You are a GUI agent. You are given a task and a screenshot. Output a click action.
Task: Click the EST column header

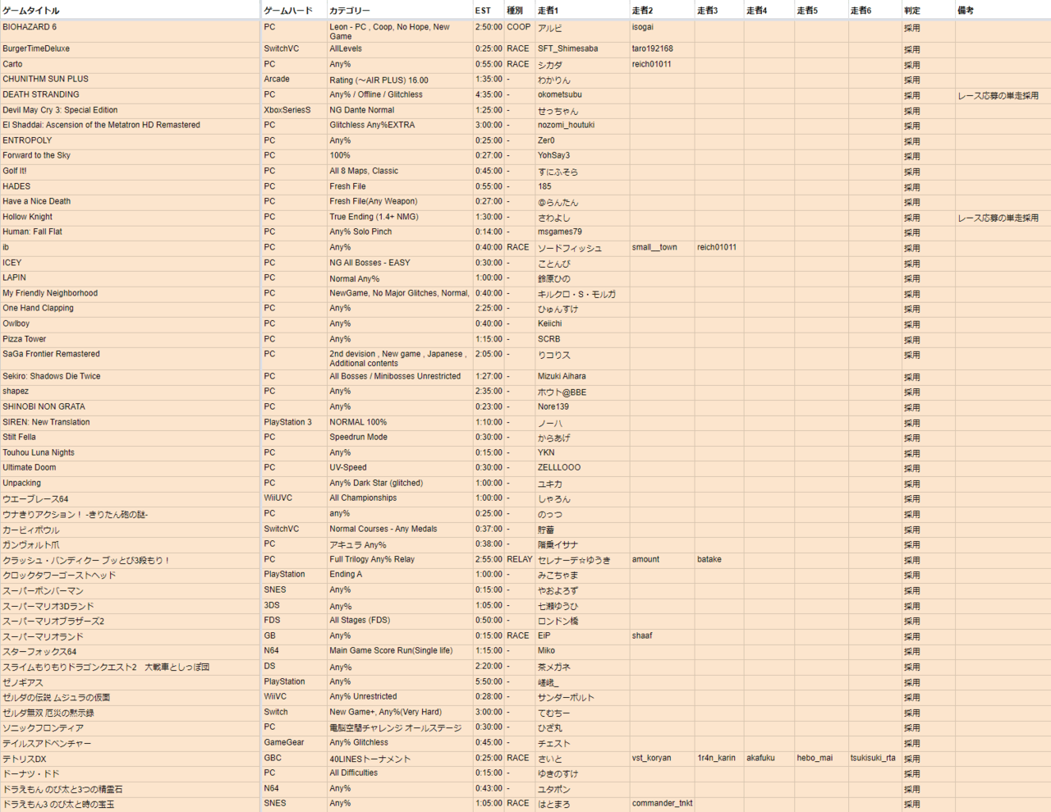click(489, 11)
